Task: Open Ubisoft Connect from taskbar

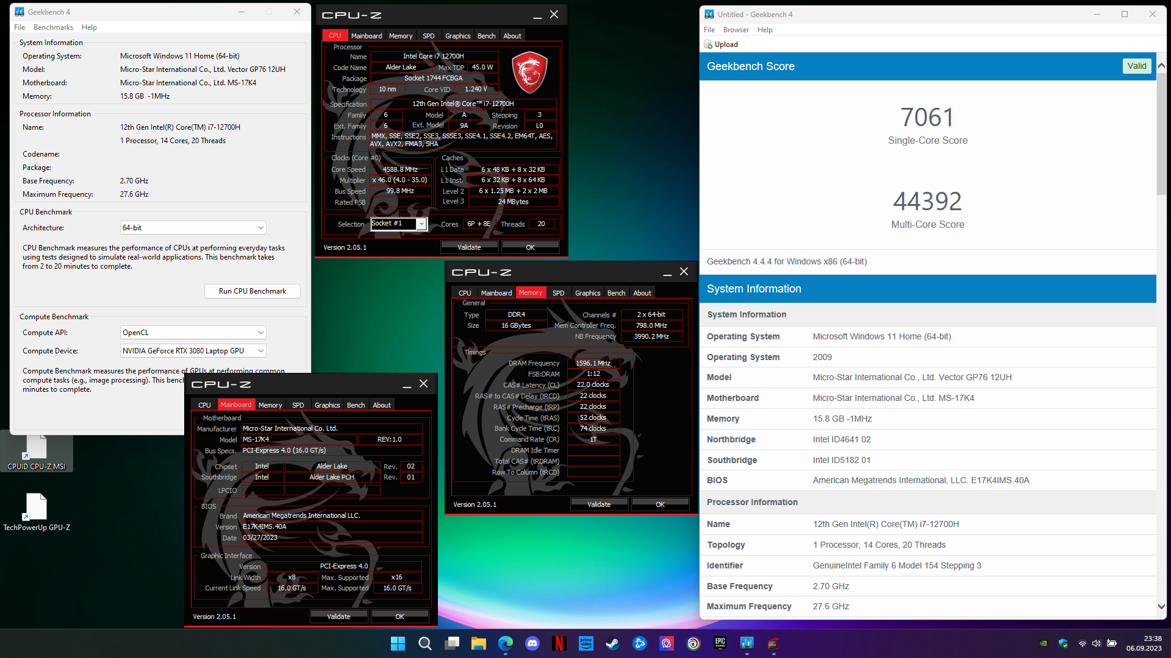Action: [693, 643]
